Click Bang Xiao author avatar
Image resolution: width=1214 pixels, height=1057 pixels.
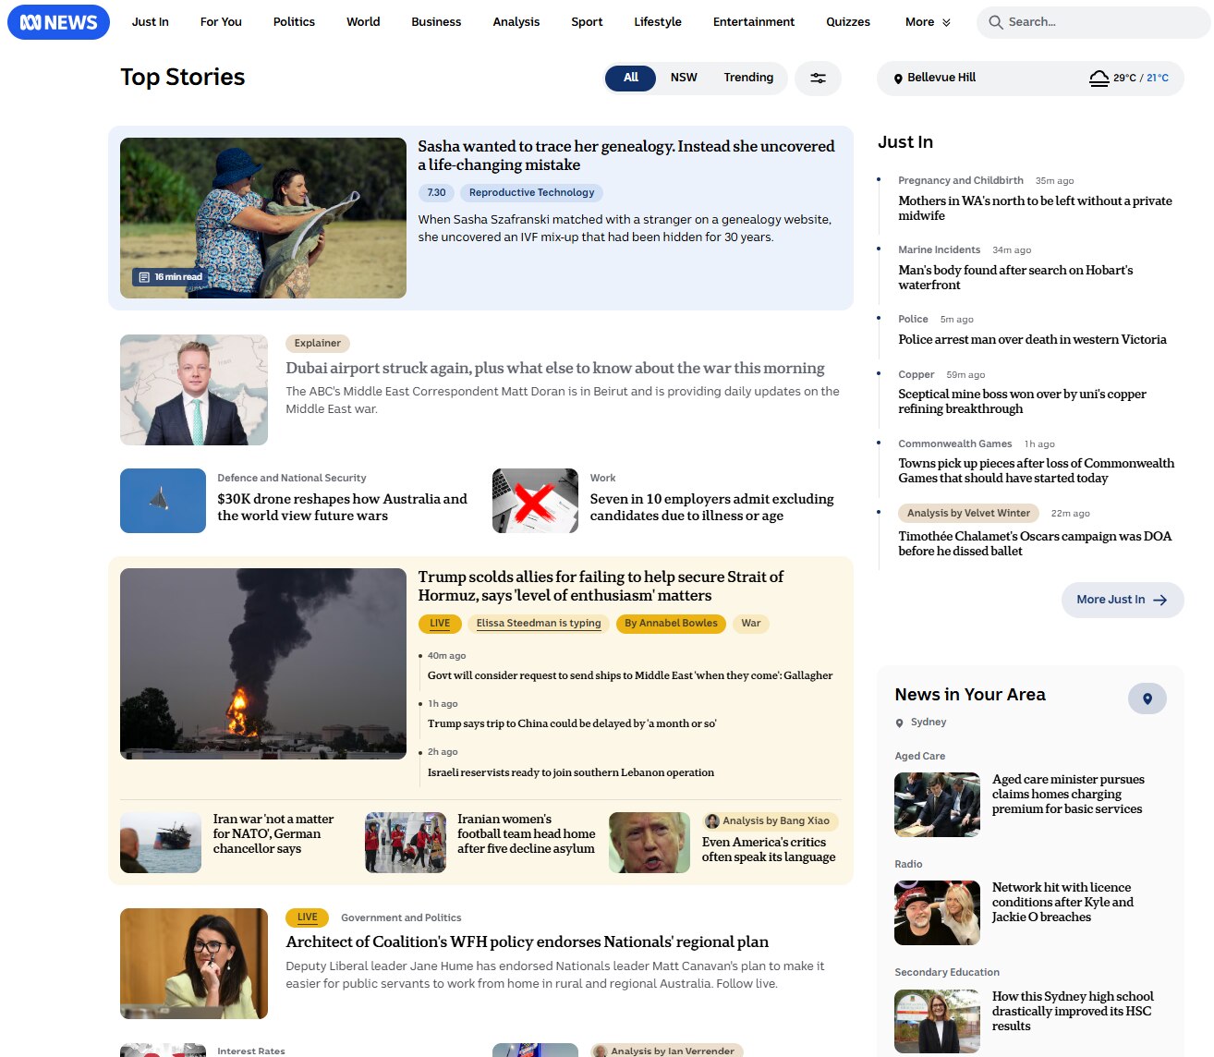(712, 820)
